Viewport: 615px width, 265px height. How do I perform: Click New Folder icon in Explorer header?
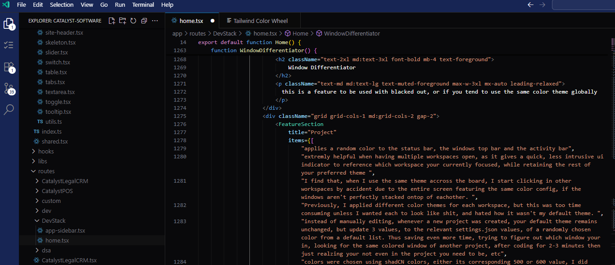tap(122, 21)
